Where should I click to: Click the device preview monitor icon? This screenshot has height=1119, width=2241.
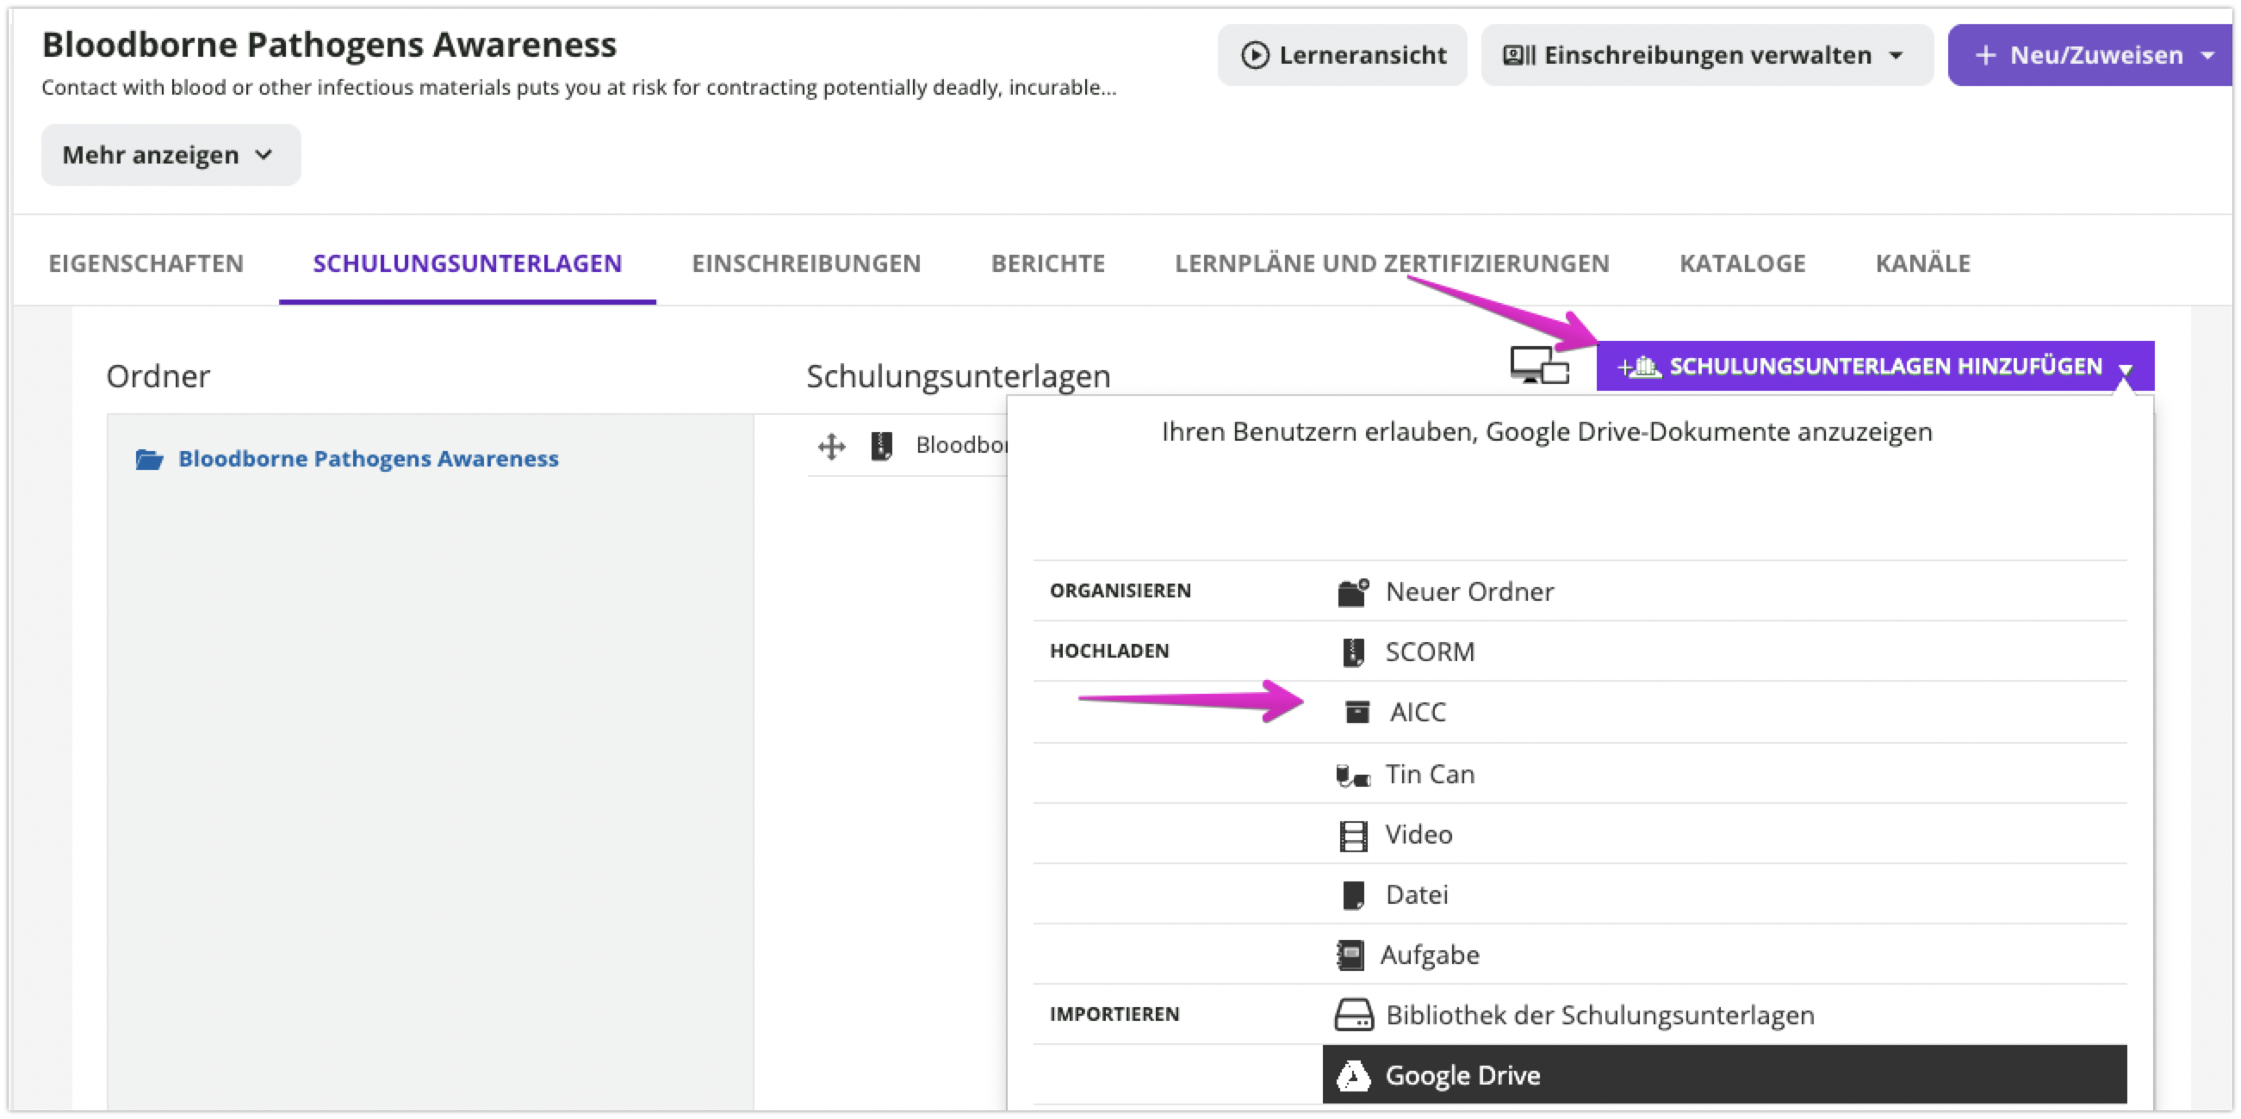(1539, 365)
